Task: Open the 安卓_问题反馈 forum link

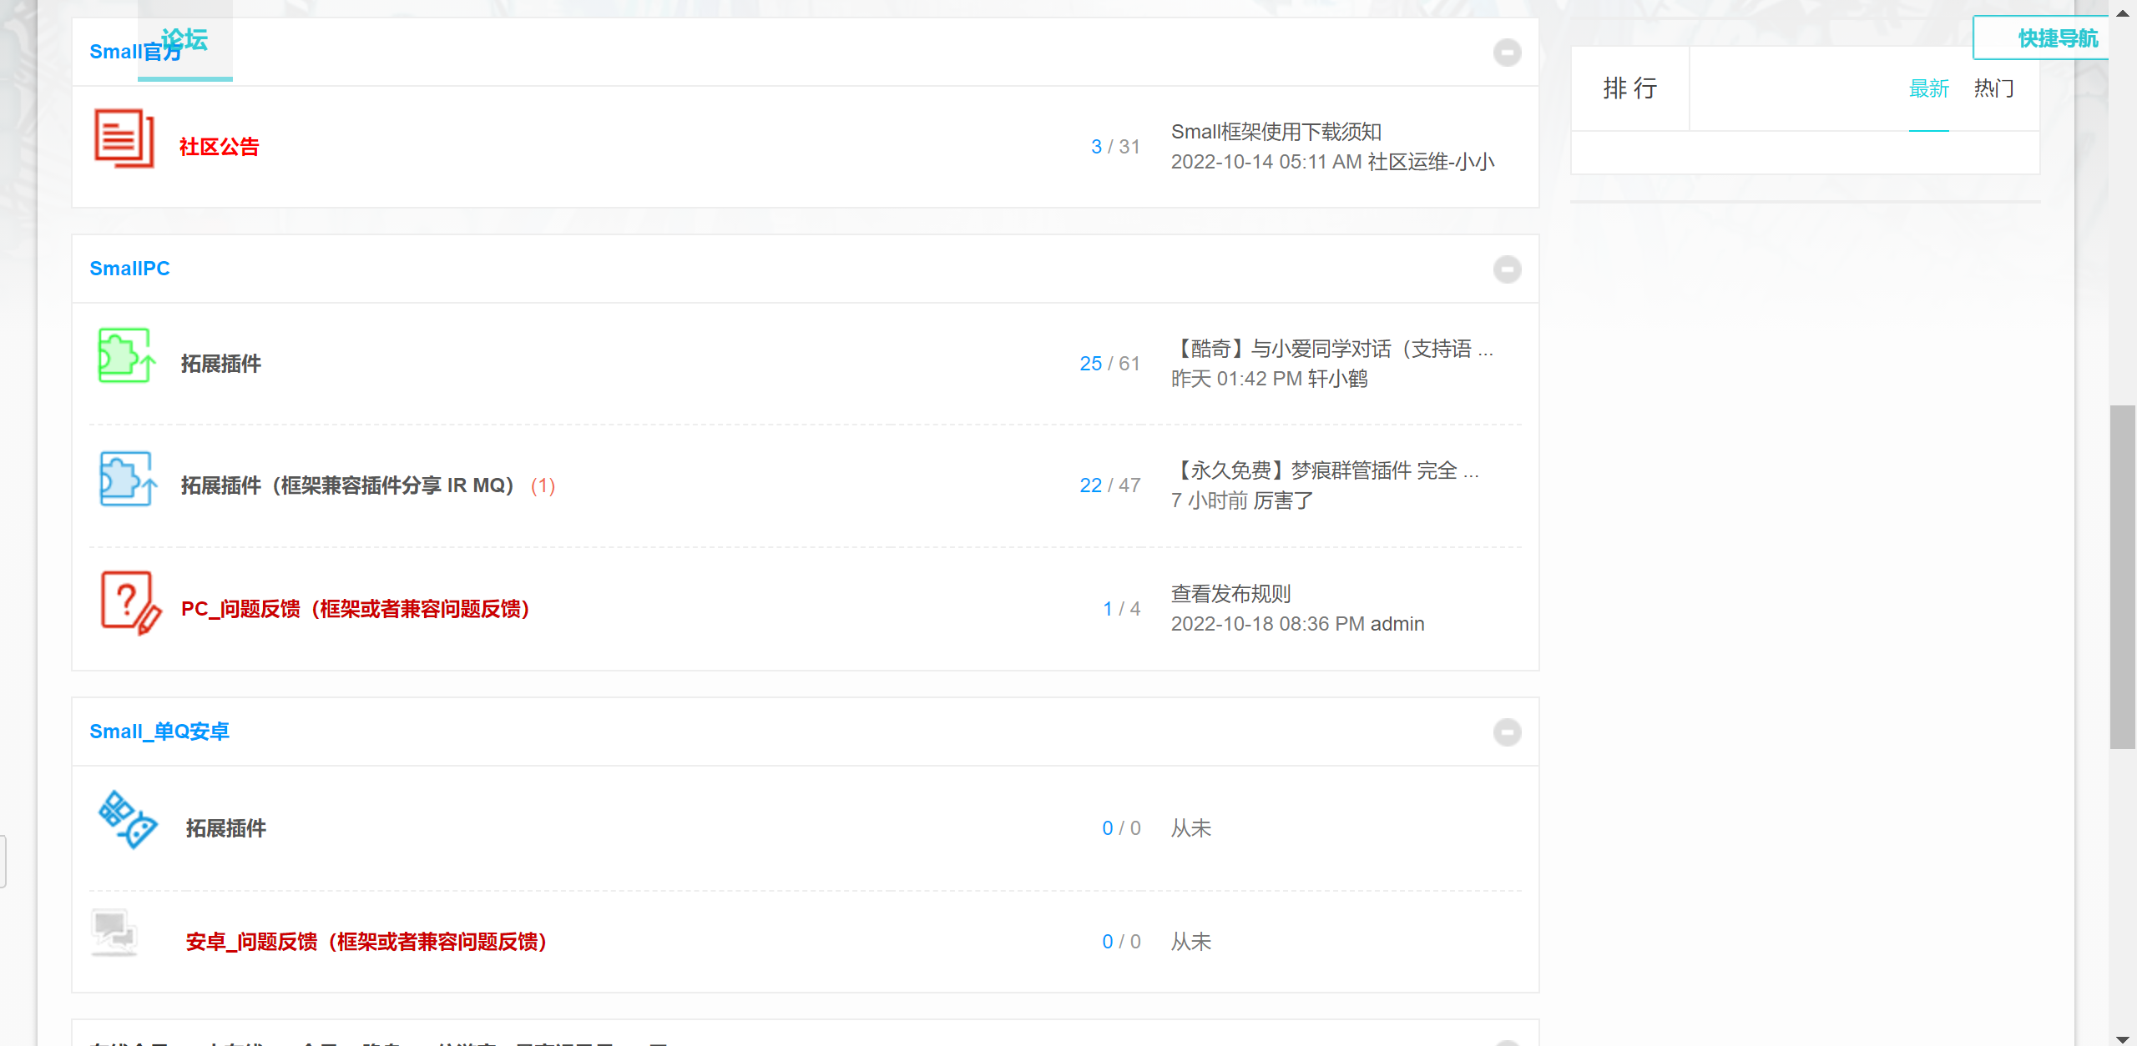Action: (x=366, y=942)
